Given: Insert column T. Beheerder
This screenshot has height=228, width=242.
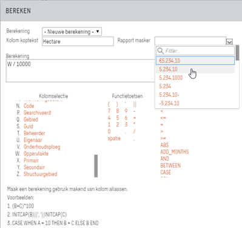Looking at the screenshot, I should pos(35,133).
